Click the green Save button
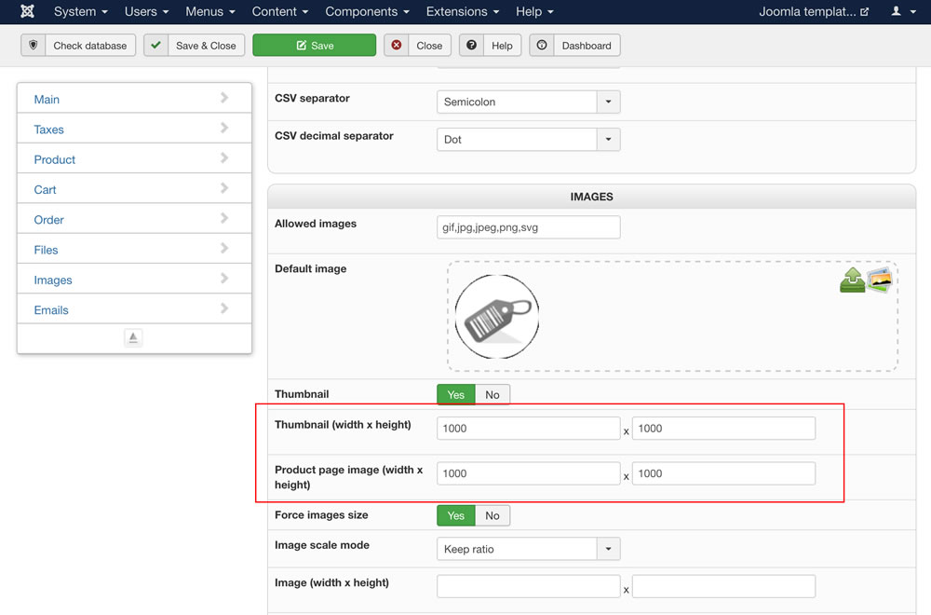Viewport: 931px width, 615px height. pos(315,46)
